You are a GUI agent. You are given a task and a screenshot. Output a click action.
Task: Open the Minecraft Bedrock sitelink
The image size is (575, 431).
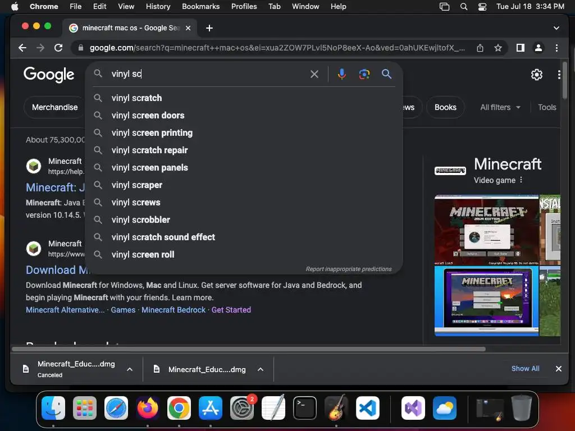click(174, 310)
